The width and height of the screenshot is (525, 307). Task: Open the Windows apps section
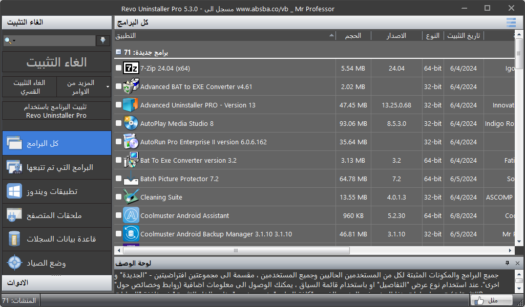[56, 191]
